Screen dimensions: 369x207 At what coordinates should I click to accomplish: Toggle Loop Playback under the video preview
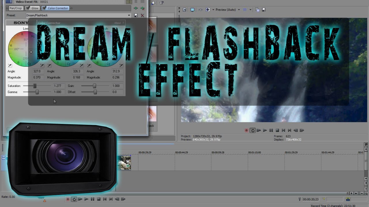(x=253, y=130)
